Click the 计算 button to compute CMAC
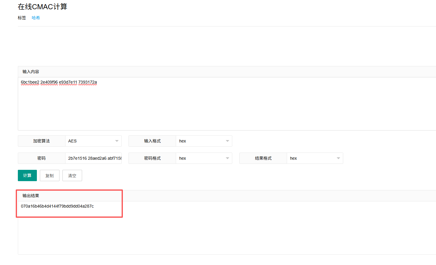The width and height of the screenshot is (436, 265). tap(27, 175)
